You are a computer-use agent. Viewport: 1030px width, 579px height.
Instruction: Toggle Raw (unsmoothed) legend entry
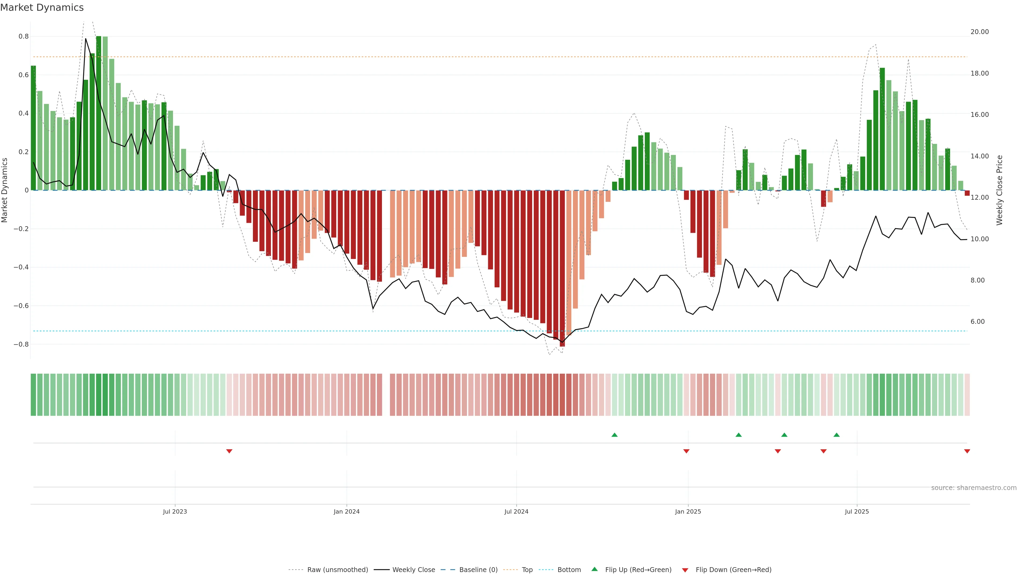pyautogui.click(x=337, y=570)
